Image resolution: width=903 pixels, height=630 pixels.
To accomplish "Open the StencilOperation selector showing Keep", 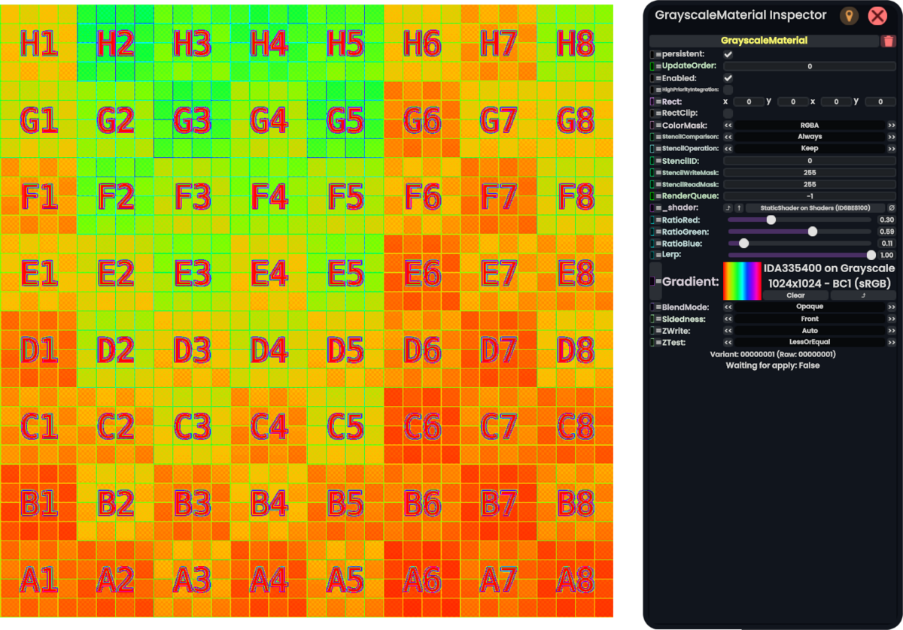I will (810, 149).
